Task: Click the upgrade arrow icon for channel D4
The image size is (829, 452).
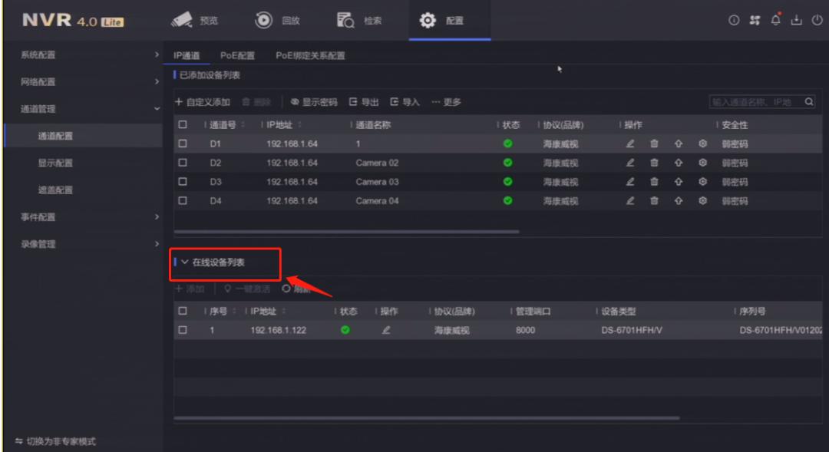Action: 679,200
